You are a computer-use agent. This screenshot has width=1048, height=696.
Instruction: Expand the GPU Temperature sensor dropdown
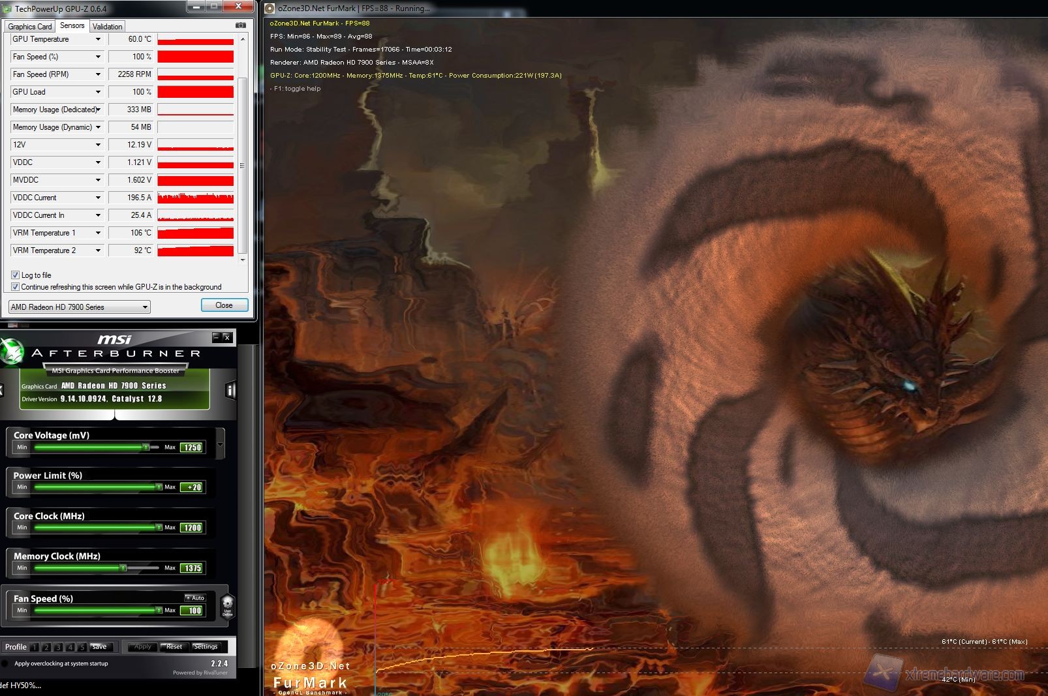click(98, 39)
